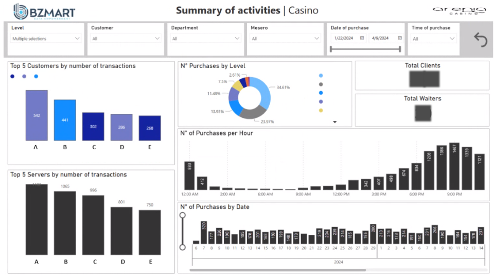This screenshot has height=278, width=494.
Task: Open calendar picker for end date 4/9/2024
Action: point(400,38)
